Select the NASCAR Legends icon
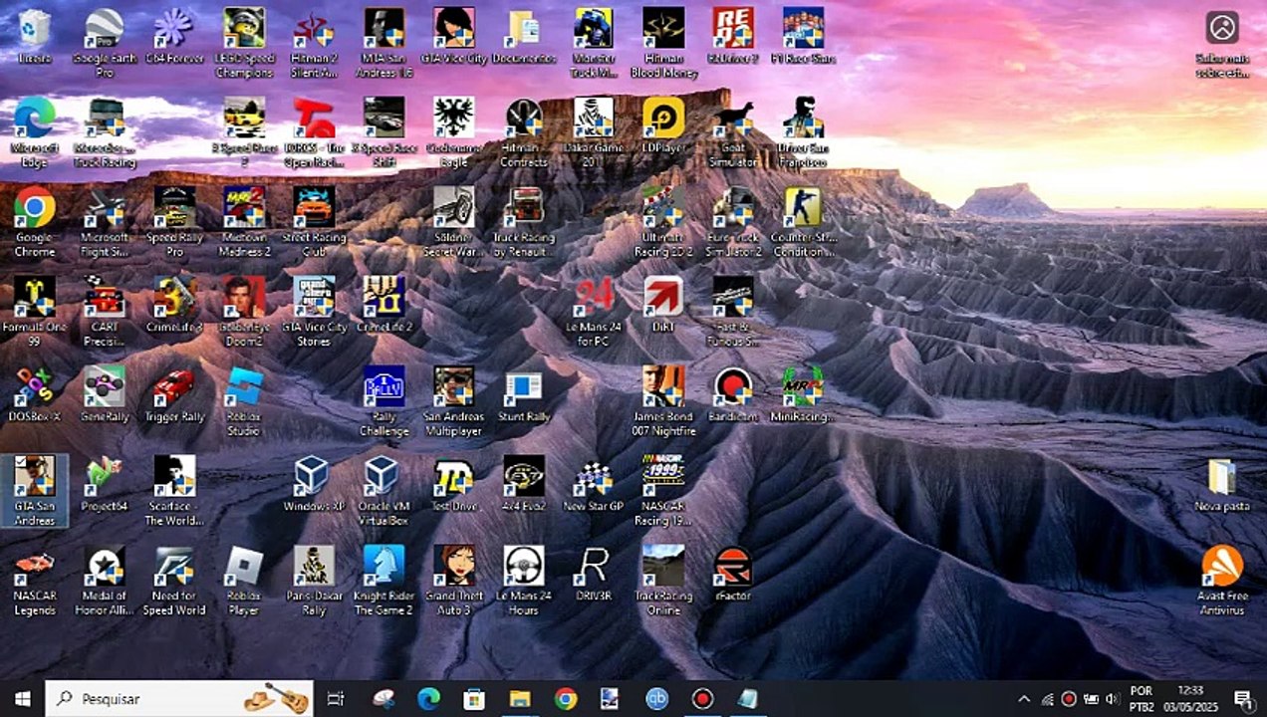 pos(35,582)
